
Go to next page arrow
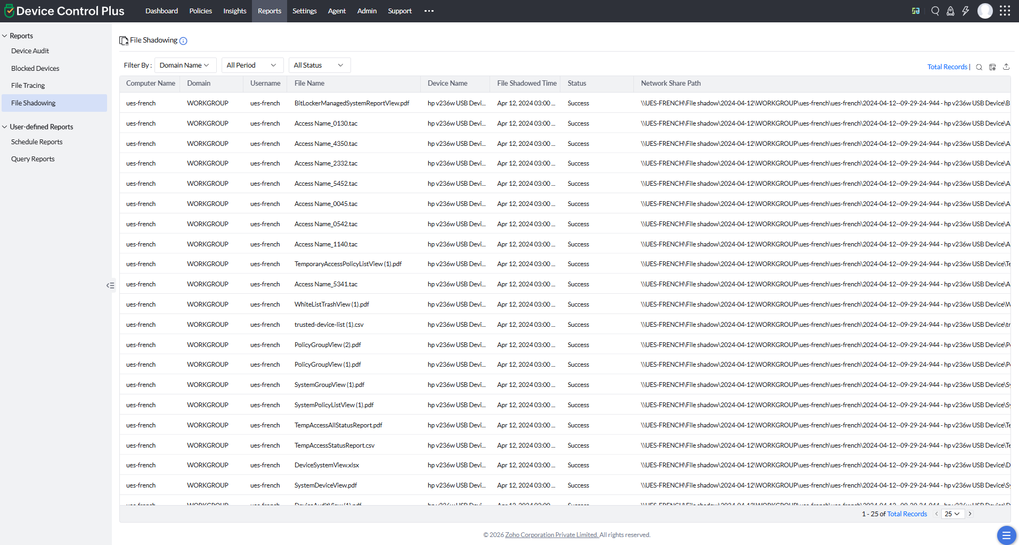(x=970, y=514)
